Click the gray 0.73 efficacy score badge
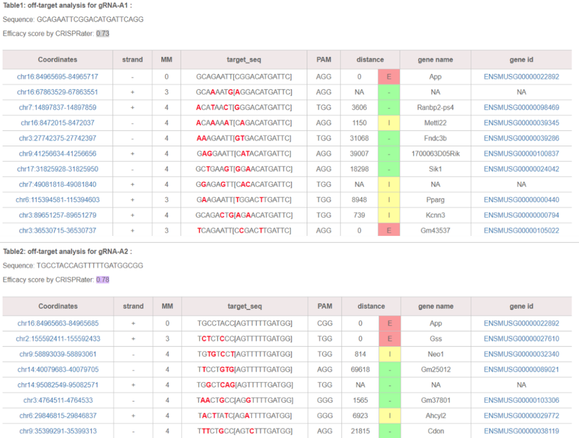This screenshot has width=579, height=438. 102,34
